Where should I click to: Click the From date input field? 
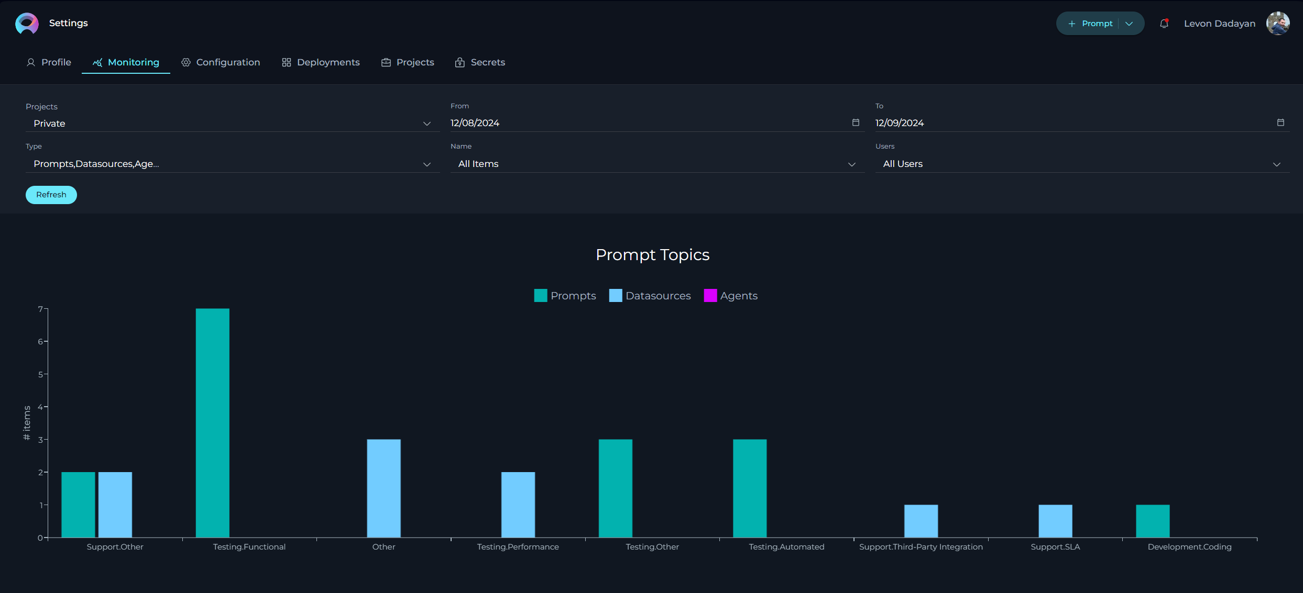pyautogui.click(x=652, y=122)
